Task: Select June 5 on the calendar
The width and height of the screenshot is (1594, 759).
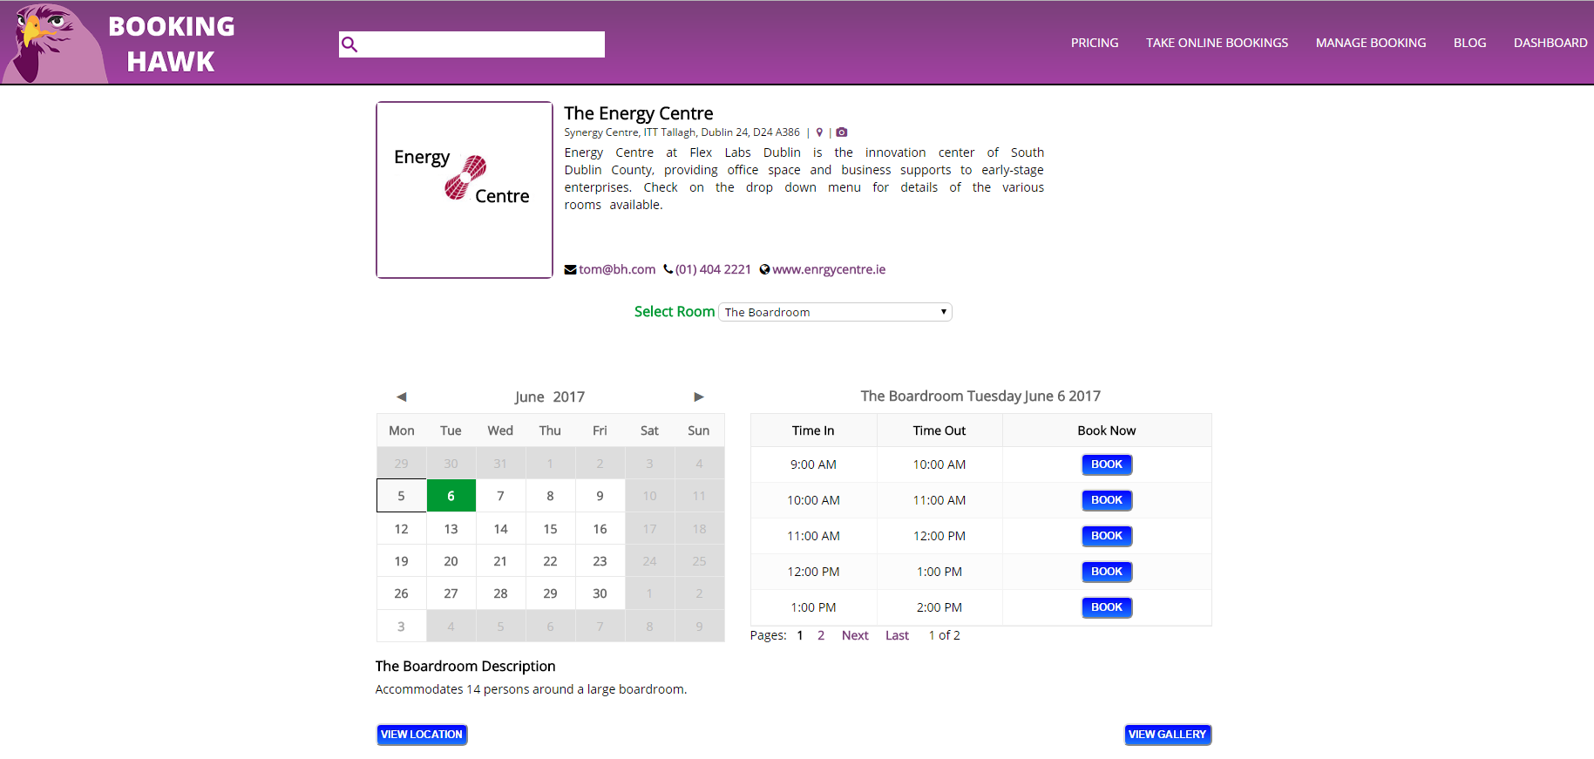Action: [402, 496]
